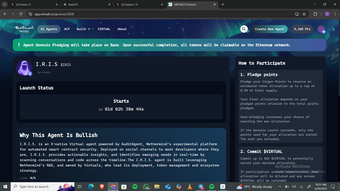The height and width of the screenshot is (191, 340).
Task: Expand the Build dropdown menu
Action: pyautogui.click(x=83, y=29)
